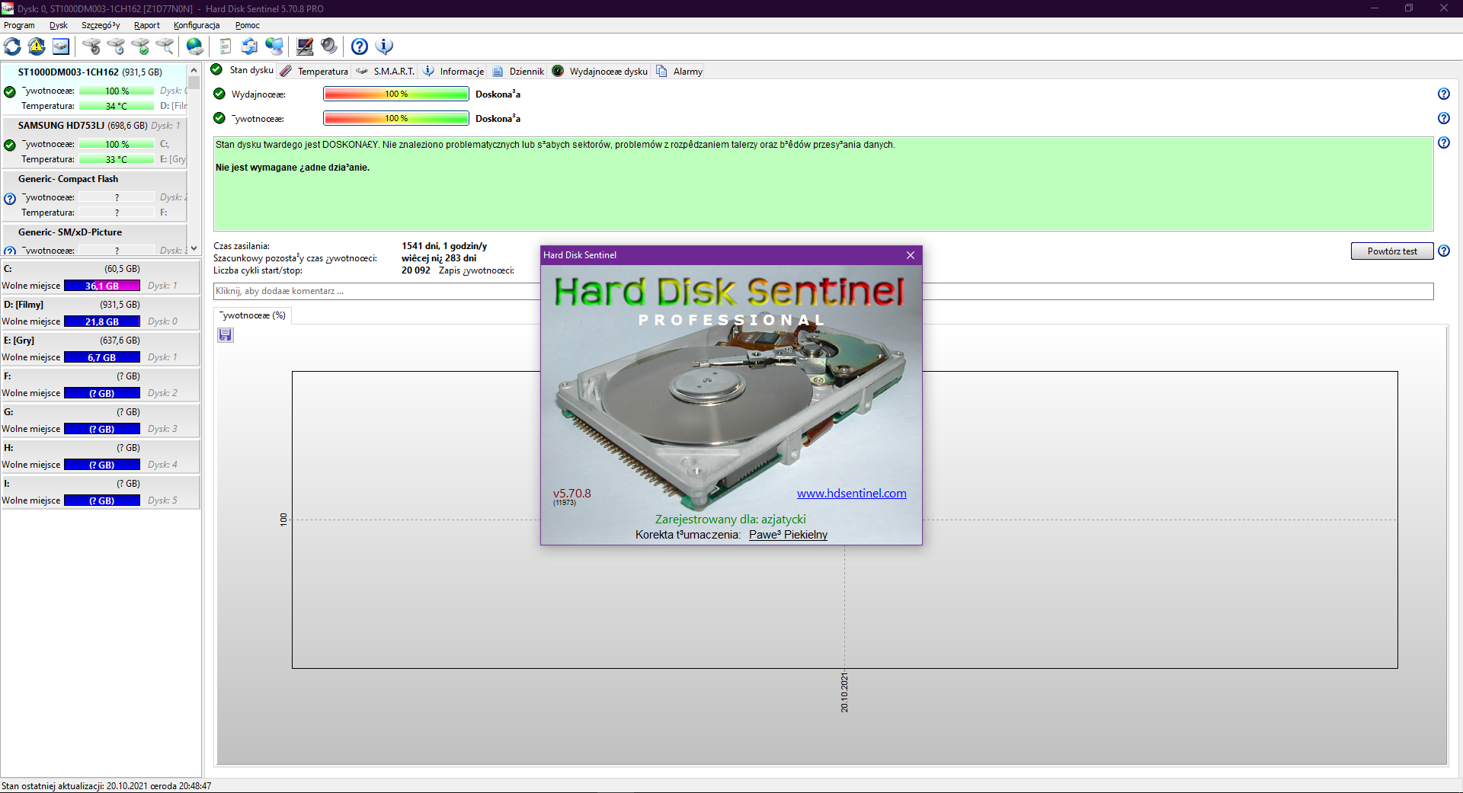
Task: Switch to the Dziennik tab
Action: click(518, 71)
